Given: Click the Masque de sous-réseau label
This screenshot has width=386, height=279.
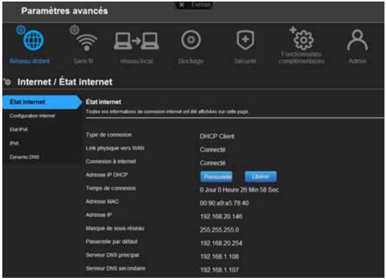Looking at the screenshot, I should pyautogui.click(x=115, y=228).
